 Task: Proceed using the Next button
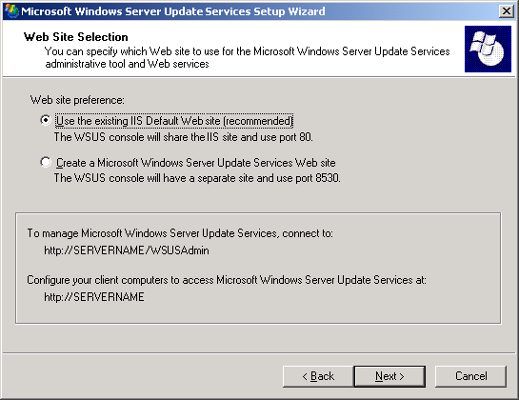point(389,376)
